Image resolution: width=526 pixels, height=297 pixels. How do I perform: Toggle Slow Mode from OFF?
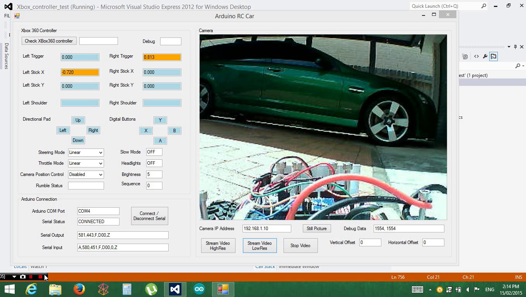coord(154,152)
